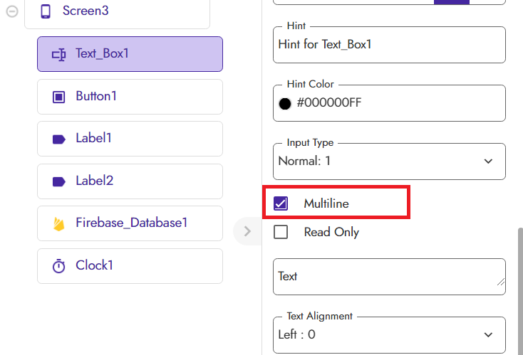This screenshot has width=523, height=355.
Task: Click the Label2 tag icon
Action: coord(58,182)
